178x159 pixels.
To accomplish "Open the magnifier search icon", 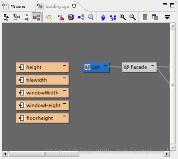I will point(91,17).
